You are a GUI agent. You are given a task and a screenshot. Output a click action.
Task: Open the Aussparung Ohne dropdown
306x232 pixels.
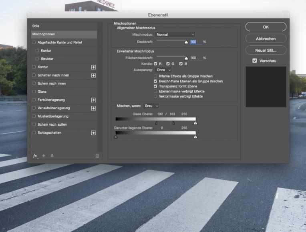(163, 70)
